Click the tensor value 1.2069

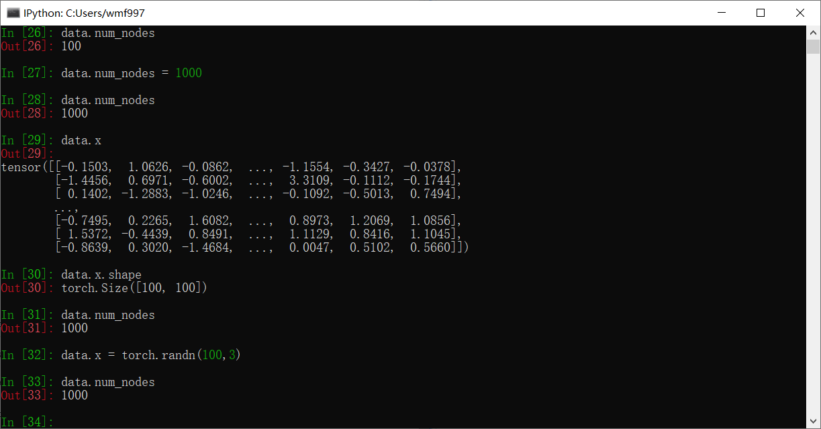pos(371,221)
